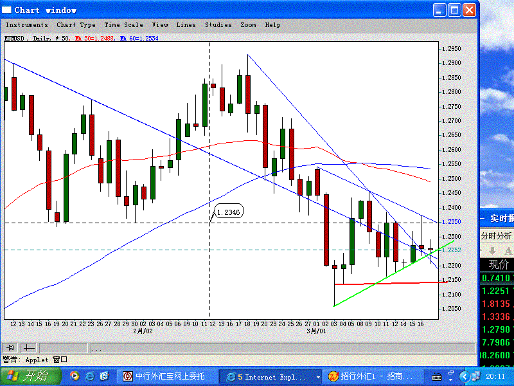The height and width of the screenshot is (386, 514).
Task: Select the crosshair tool in bottom toolbar
Action: point(29,347)
